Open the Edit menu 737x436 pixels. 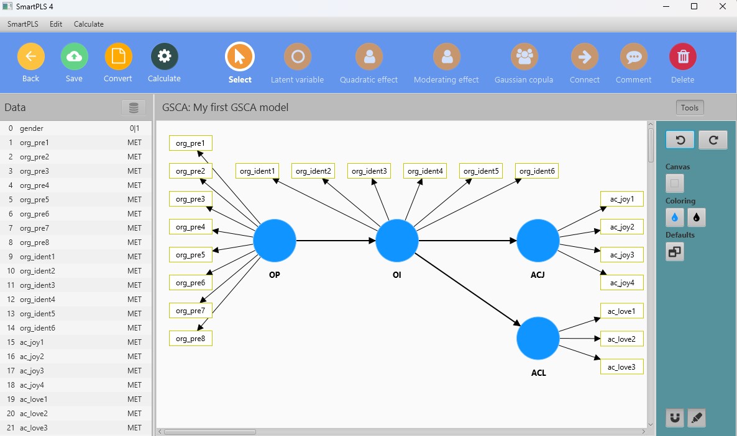tap(56, 24)
